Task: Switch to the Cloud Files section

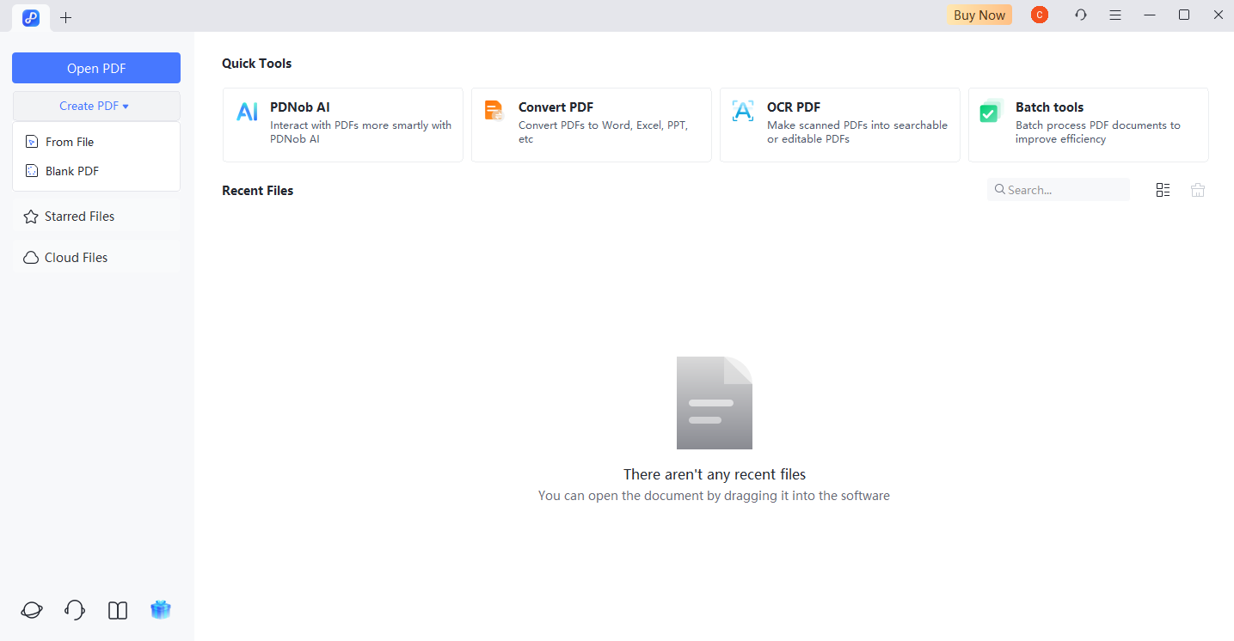Action: coord(75,257)
